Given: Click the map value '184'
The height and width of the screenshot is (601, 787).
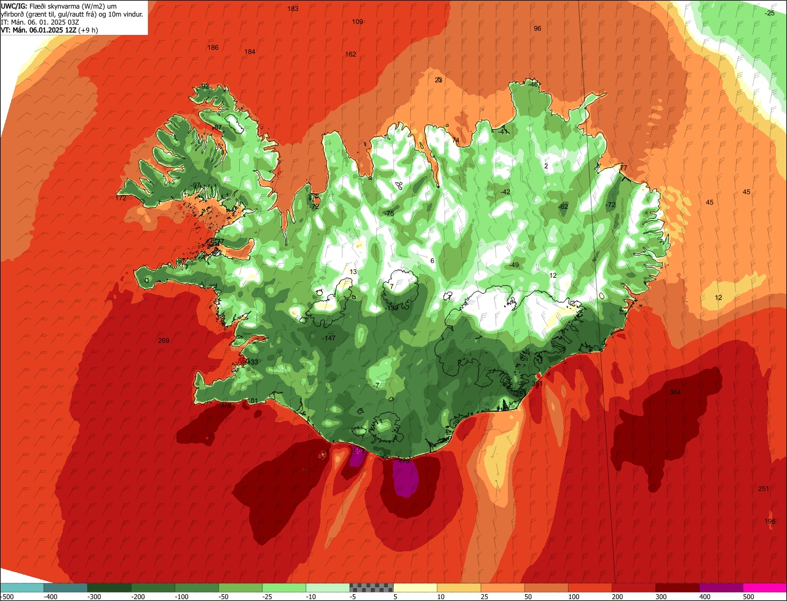Looking at the screenshot, I should point(250,52).
